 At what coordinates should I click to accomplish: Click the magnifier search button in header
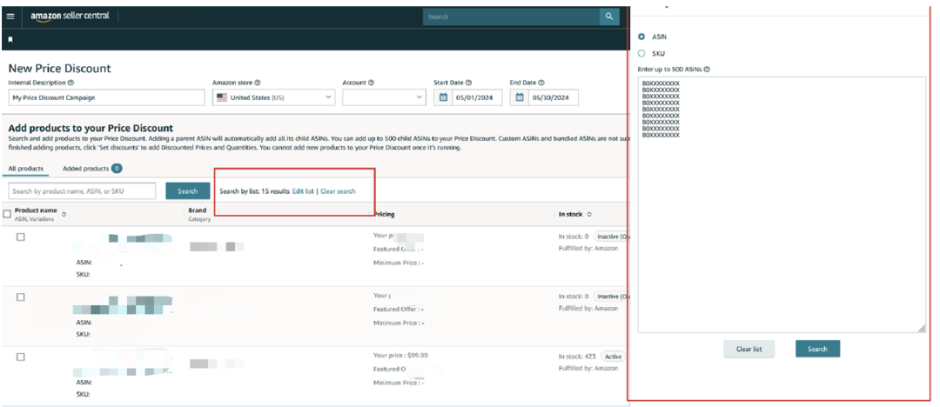coord(609,17)
